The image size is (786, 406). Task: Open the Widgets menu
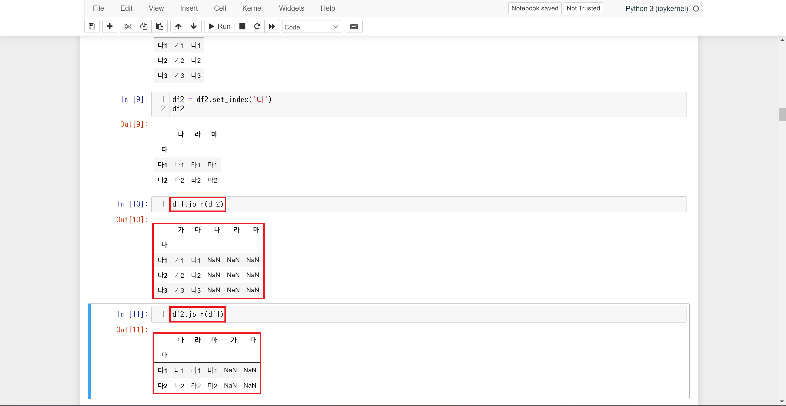291,8
